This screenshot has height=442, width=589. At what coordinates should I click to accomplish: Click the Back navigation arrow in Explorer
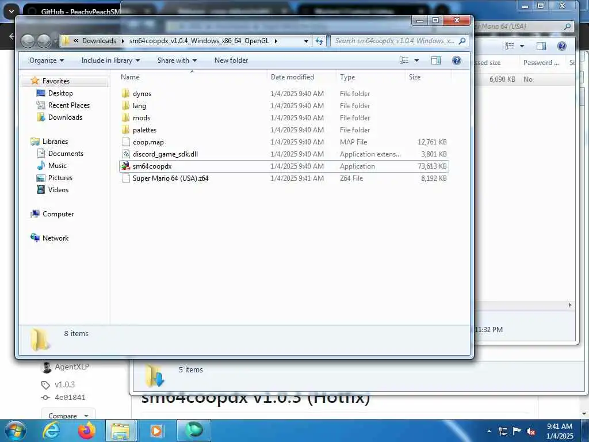click(x=28, y=41)
